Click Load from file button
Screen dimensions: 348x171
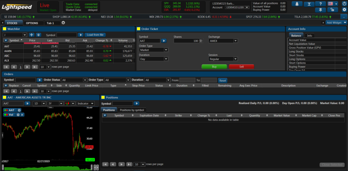(x=95, y=35)
